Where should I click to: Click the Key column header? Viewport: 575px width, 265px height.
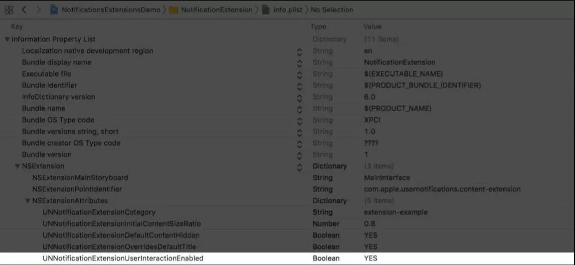pos(17,27)
